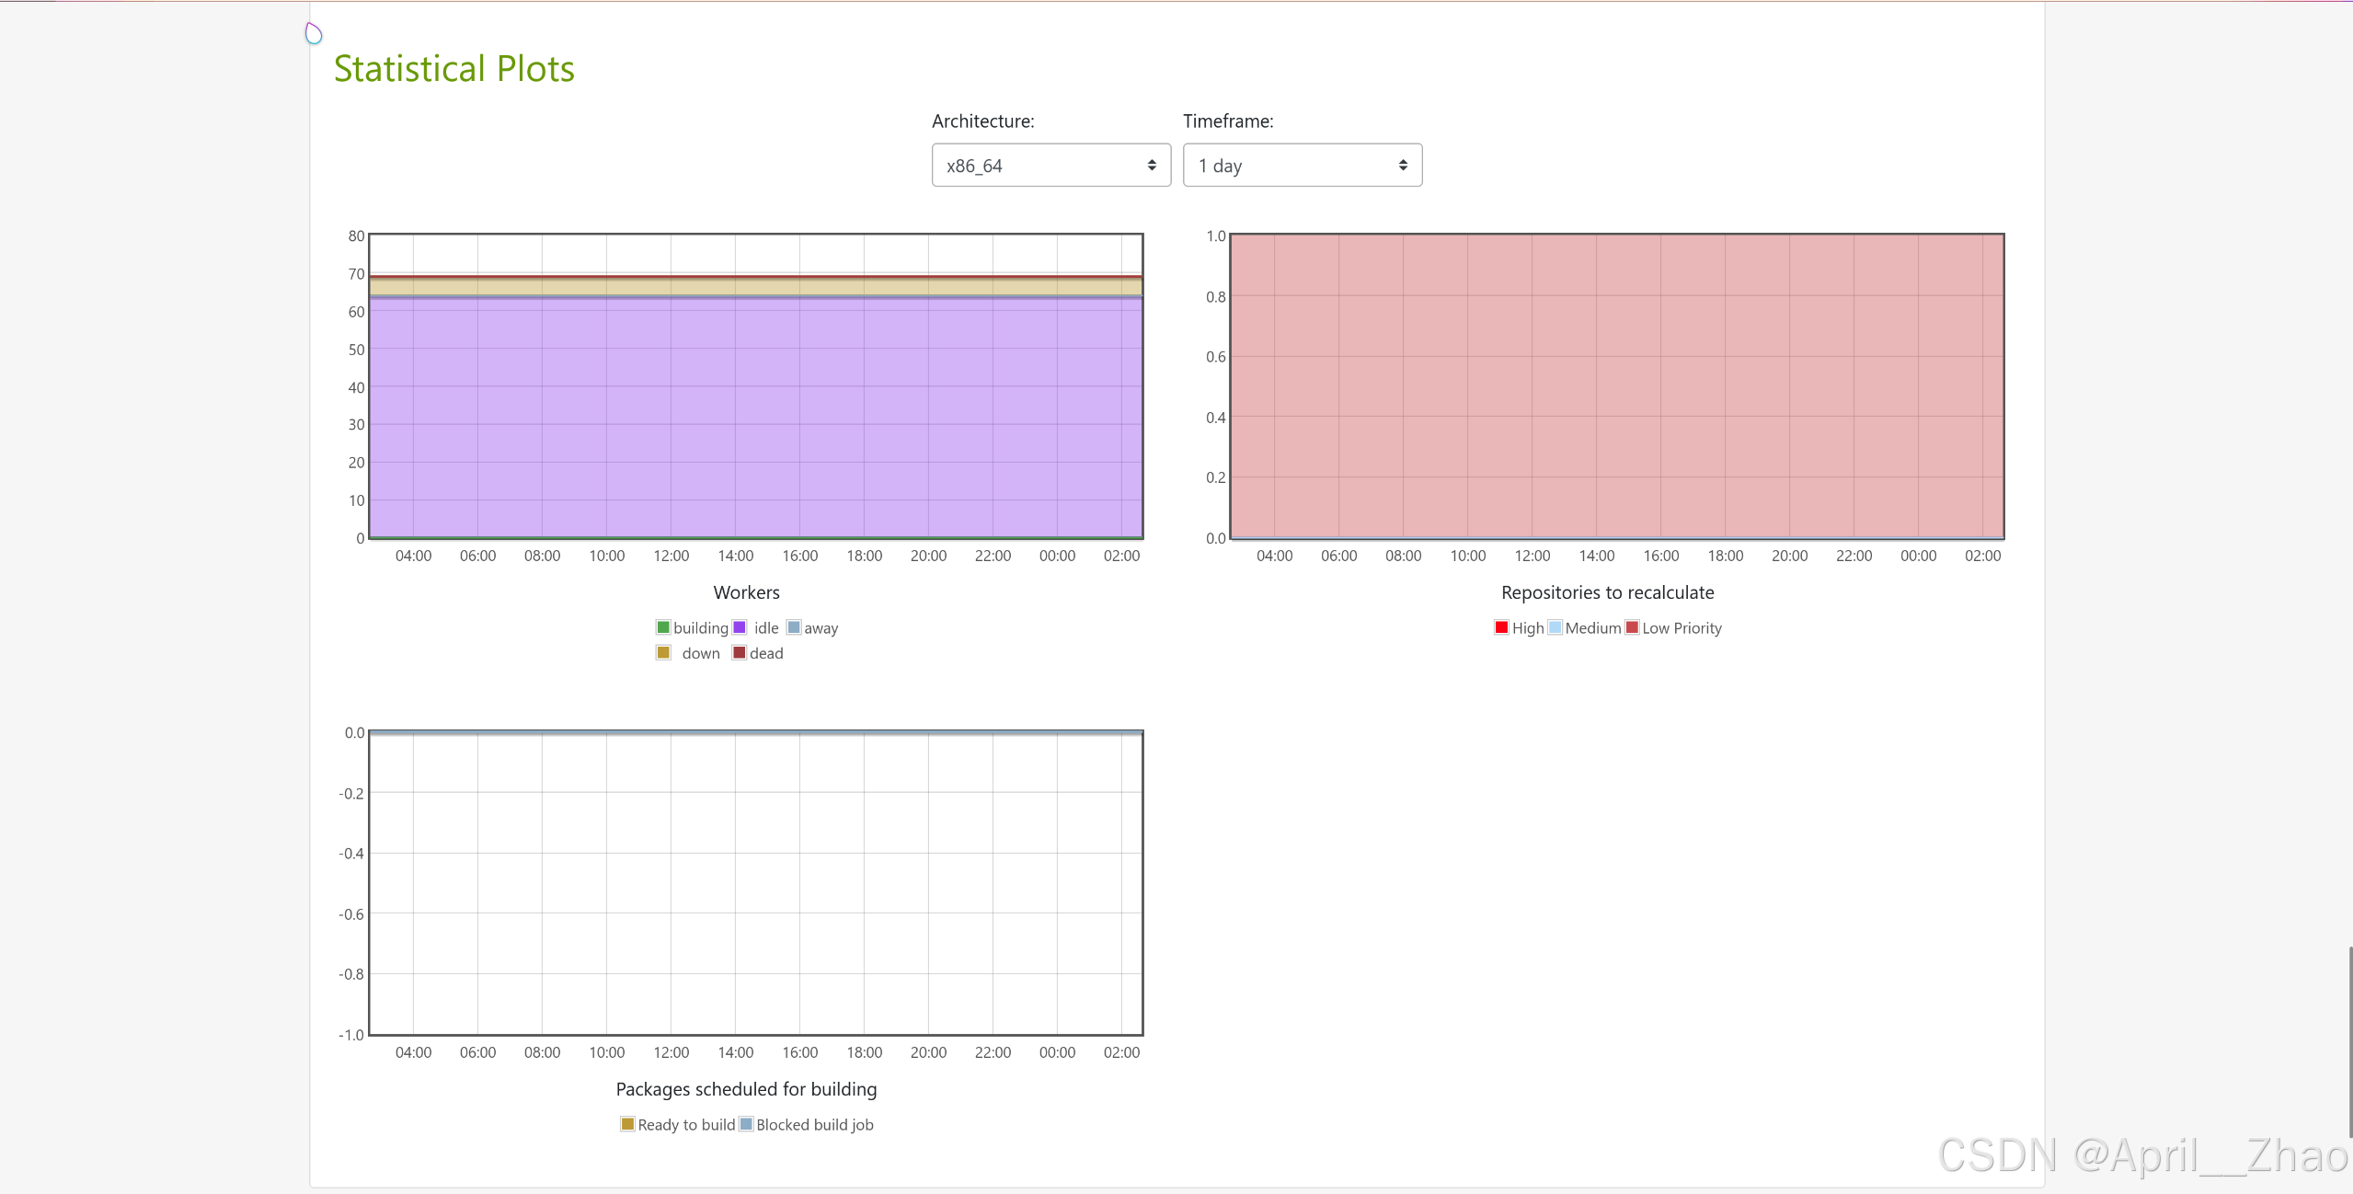This screenshot has height=1194, width=2353.
Task: Click the Architecture dropdown arrow
Action: (x=1151, y=166)
